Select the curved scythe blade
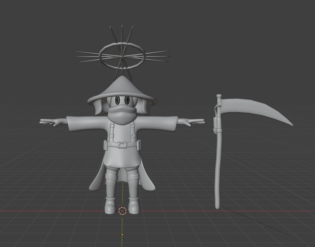This screenshot has width=315, height=247. 255,110
